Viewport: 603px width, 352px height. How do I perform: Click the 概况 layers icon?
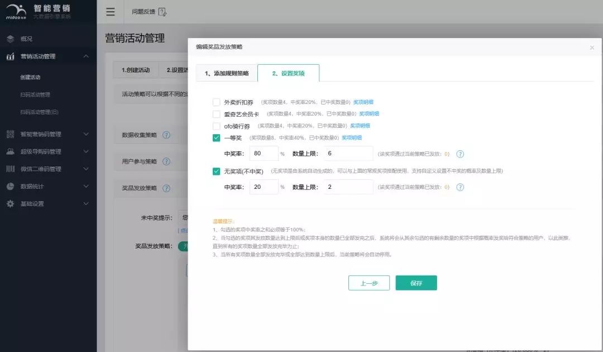pyautogui.click(x=11, y=39)
